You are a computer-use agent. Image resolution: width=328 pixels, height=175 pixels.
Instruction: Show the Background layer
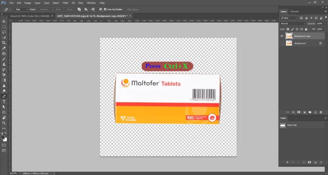click(282, 43)
